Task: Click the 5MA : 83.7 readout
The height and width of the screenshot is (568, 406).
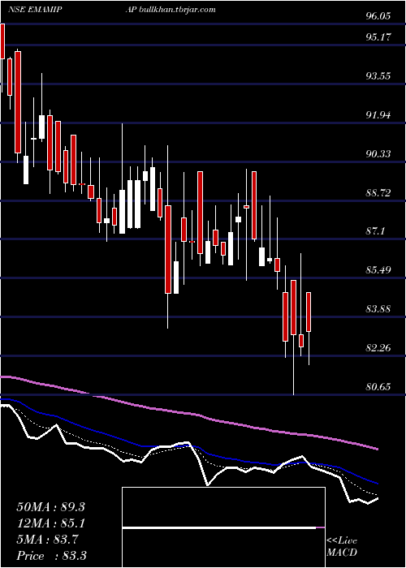Action: 46,540
